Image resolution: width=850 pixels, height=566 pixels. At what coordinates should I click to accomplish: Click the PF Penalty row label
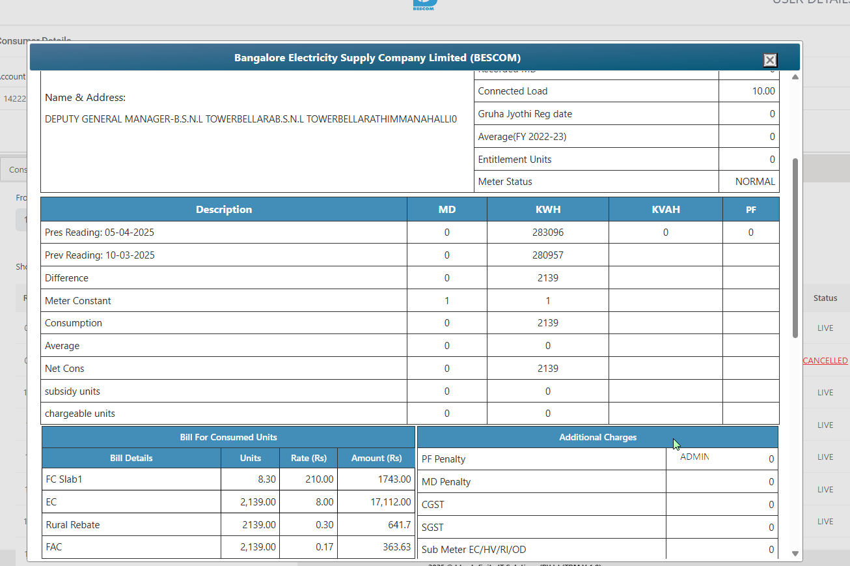(x=444, y=459)
